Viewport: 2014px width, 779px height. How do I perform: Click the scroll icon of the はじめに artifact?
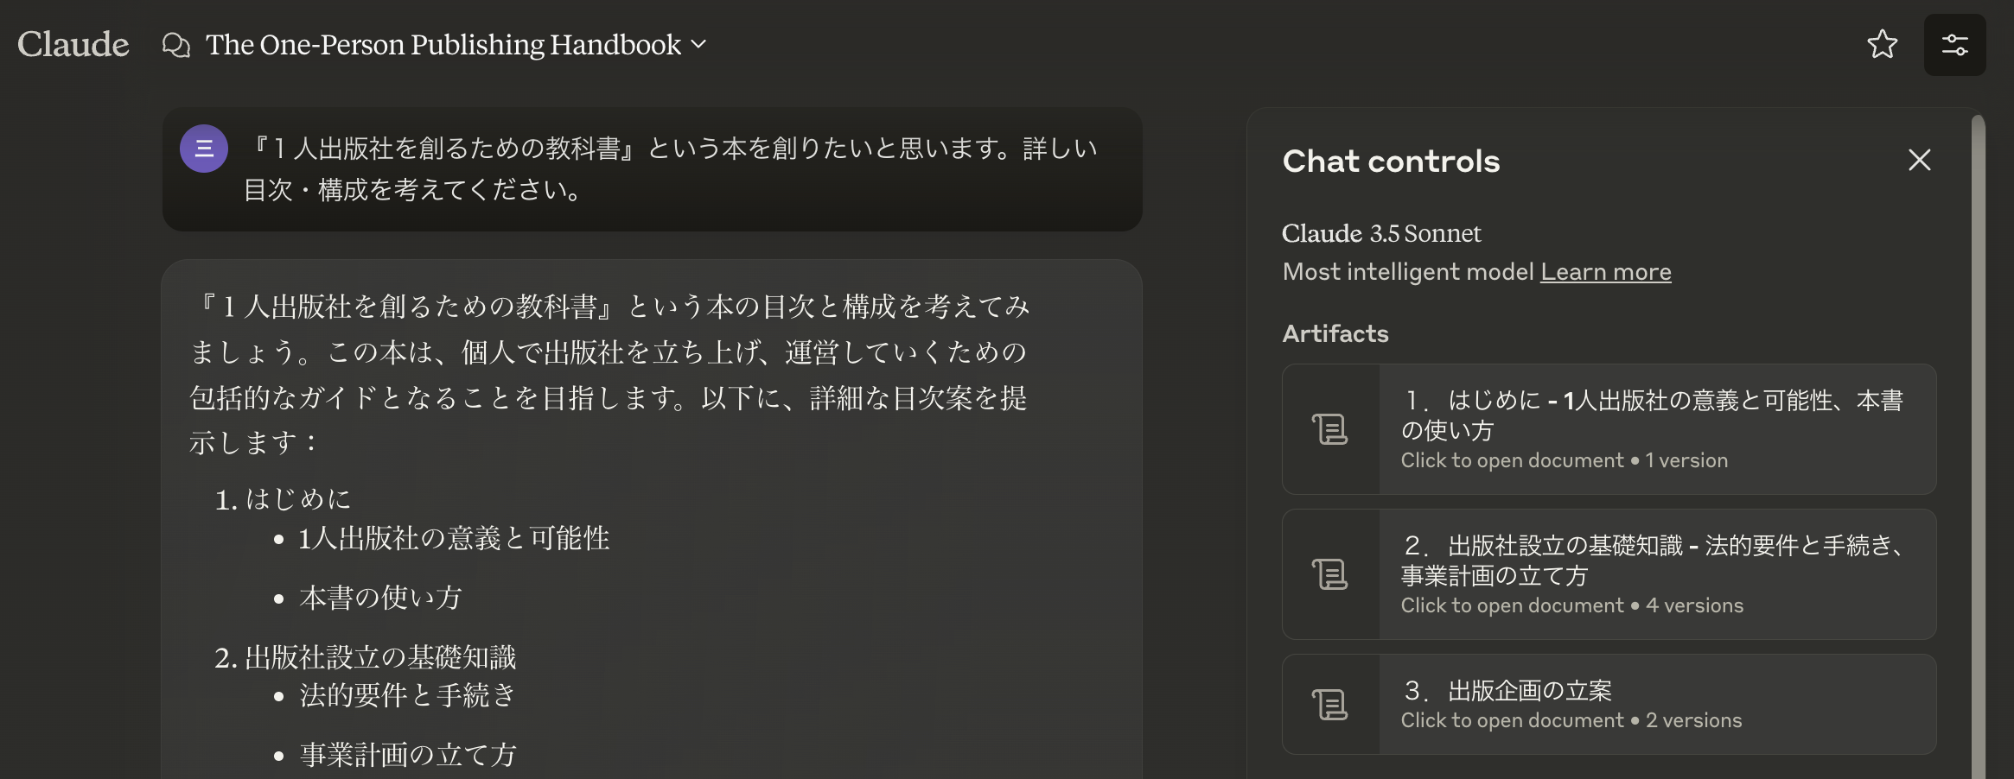(1330, 429)
